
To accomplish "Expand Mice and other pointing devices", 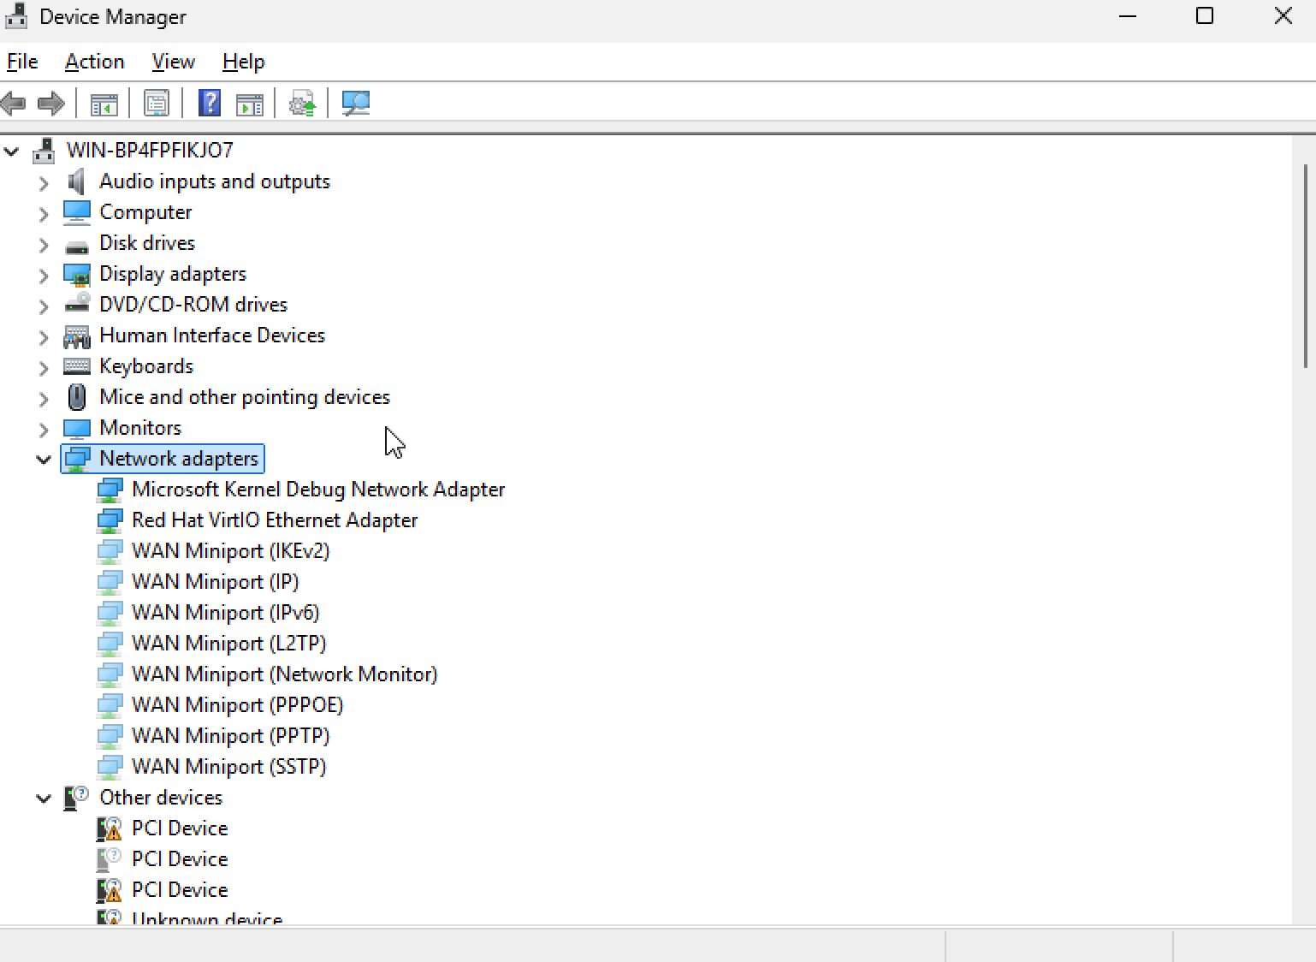I will (x=44, y=398).
